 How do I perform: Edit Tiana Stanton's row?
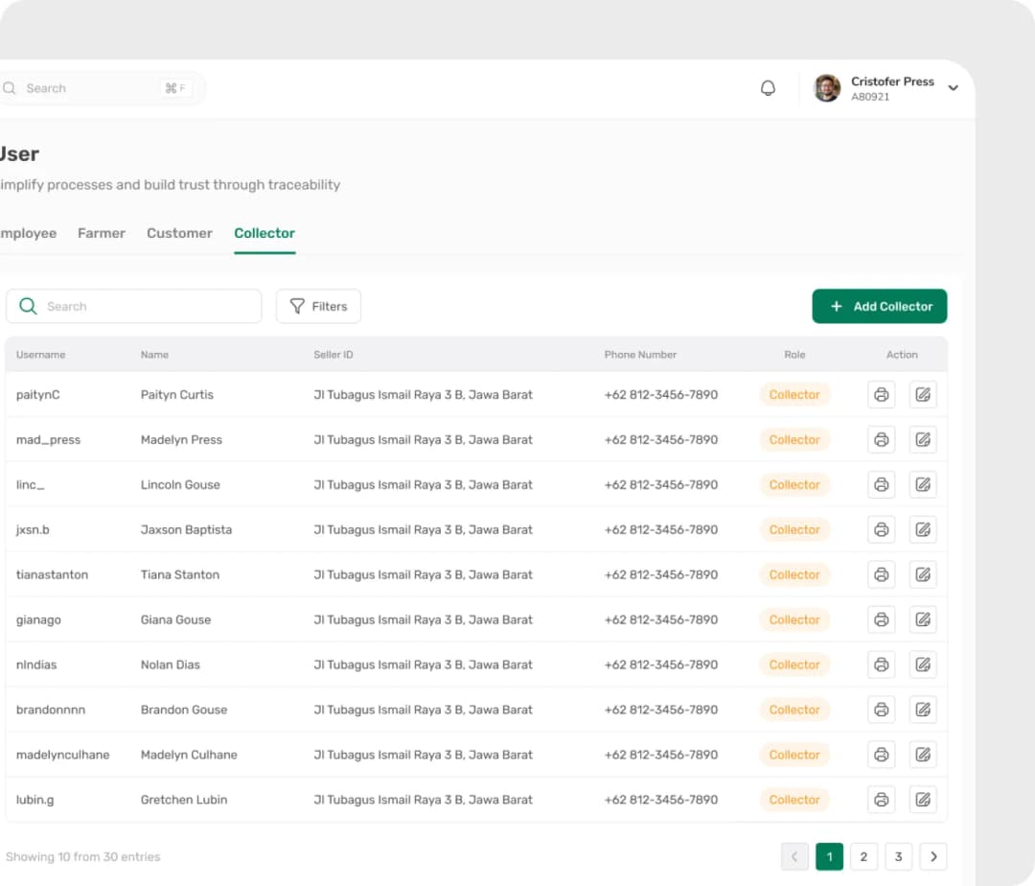[923, 574]
